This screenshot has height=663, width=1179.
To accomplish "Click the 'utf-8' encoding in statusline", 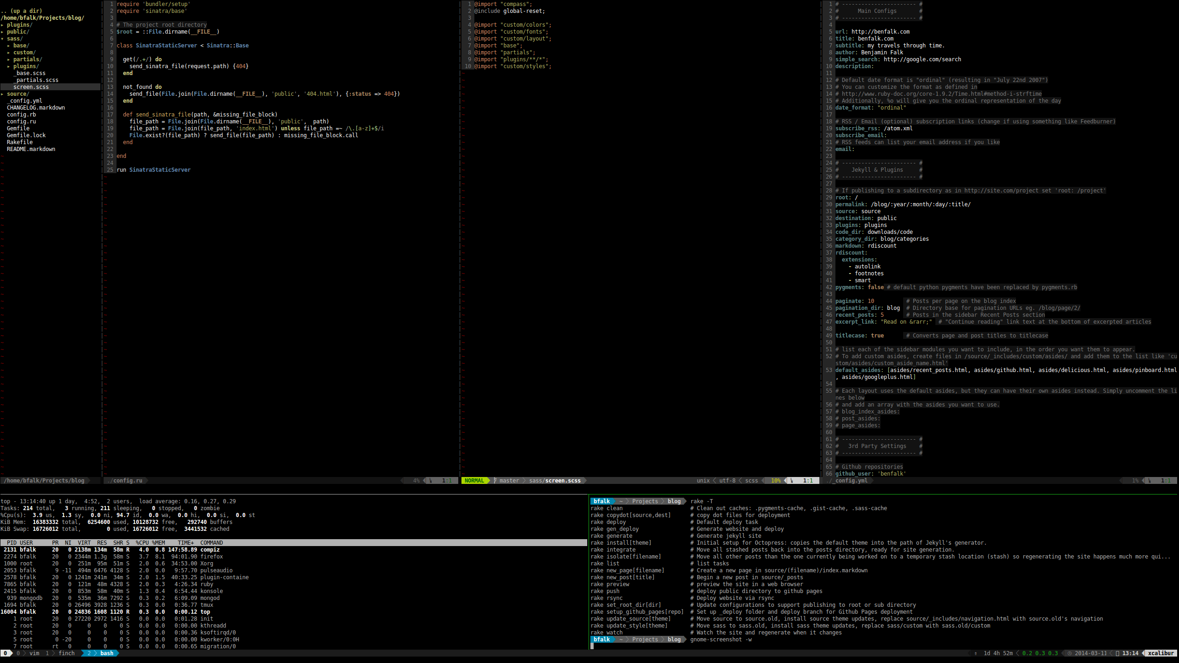I will pyautogui.click(x=727, y=481).
